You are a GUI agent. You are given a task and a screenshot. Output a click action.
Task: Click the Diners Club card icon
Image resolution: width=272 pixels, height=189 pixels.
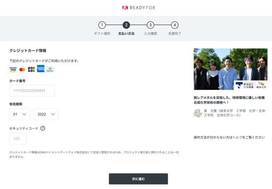click(x=50, y=69)
